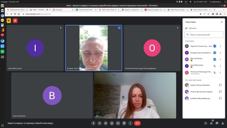Toggle the camera in Meet controls

pos(99,123)
